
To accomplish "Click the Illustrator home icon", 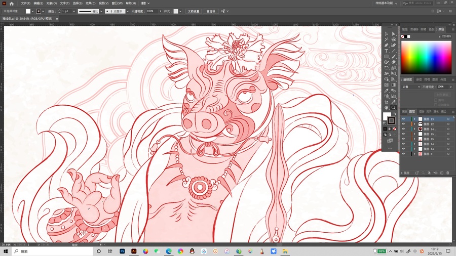I will (12, 4).
